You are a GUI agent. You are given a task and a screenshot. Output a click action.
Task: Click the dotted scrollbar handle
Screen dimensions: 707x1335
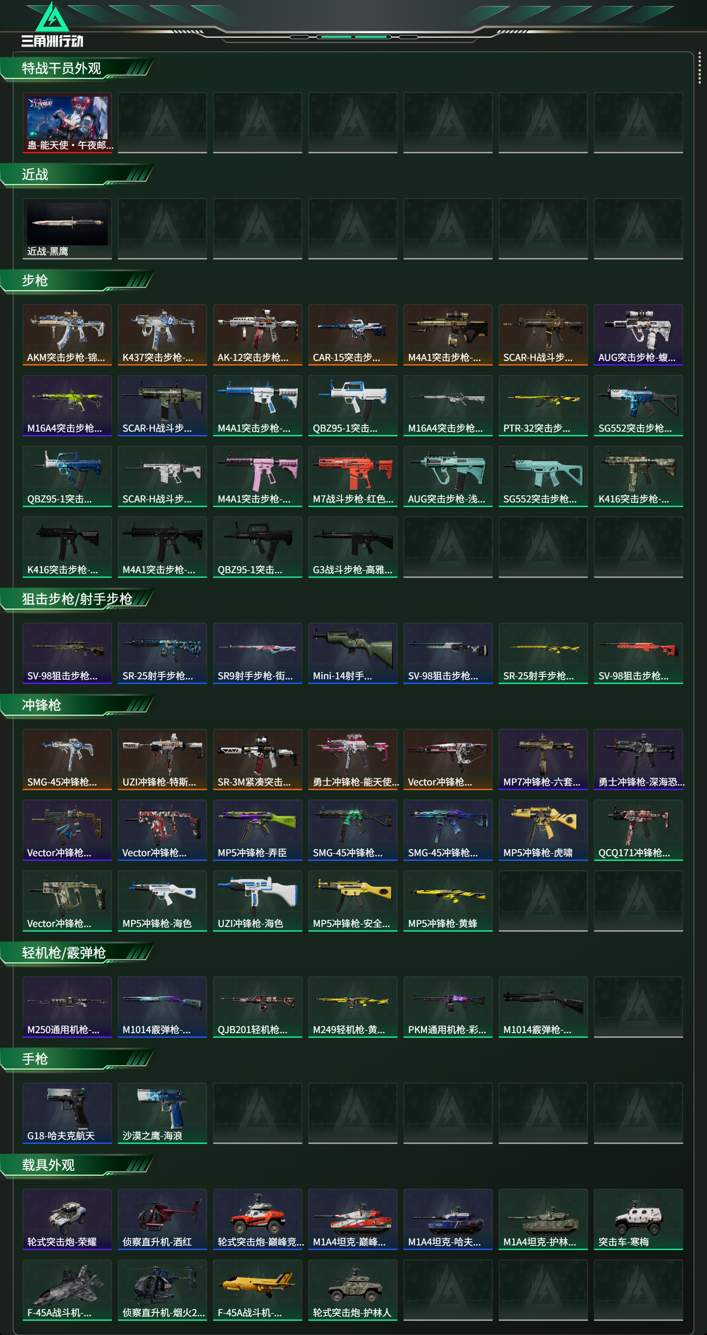click(x=700, y=67)
